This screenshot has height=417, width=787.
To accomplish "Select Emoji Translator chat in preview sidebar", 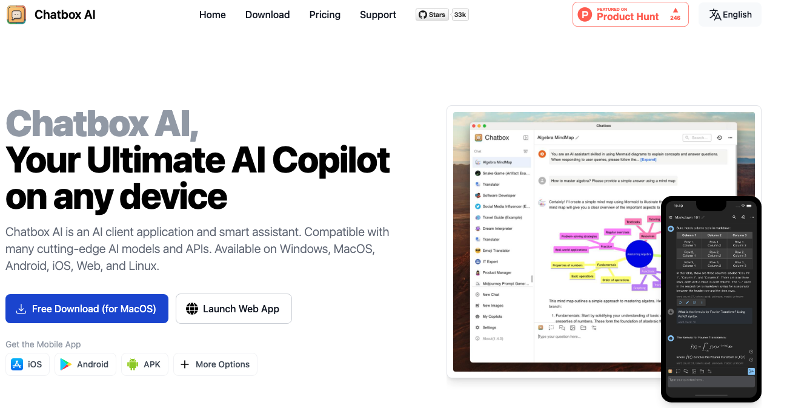I will [501, 251].
